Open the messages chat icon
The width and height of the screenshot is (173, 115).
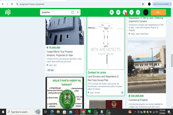click(118, 12)
